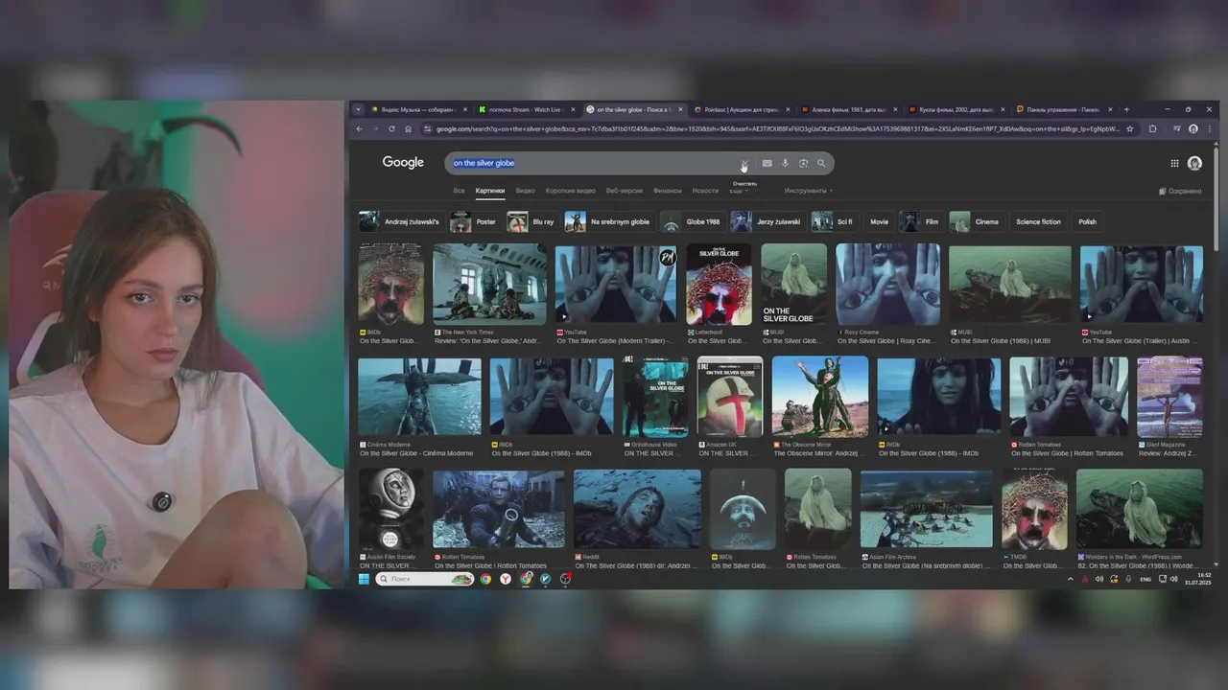
Task: Apply the Polish filter chip
Action: point(1087,221)
